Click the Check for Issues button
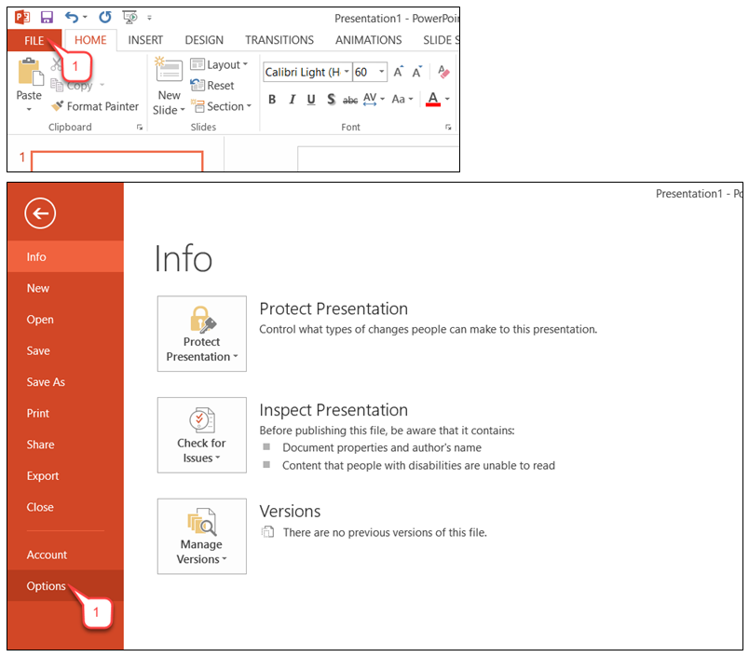 201,435
